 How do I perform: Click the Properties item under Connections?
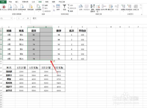click(45, 8)
